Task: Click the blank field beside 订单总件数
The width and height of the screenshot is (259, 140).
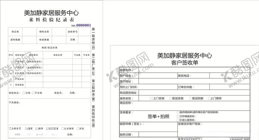Action: tap(230, 87)
